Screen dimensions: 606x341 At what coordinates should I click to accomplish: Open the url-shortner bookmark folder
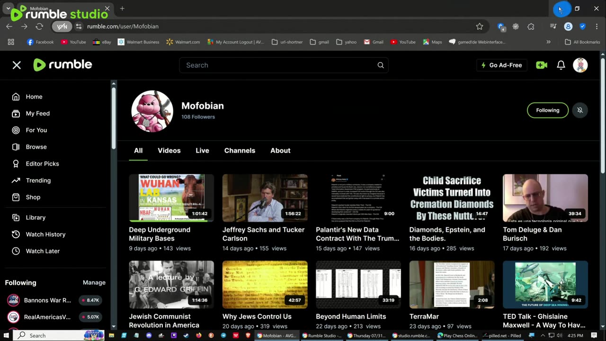pos(287,42)
